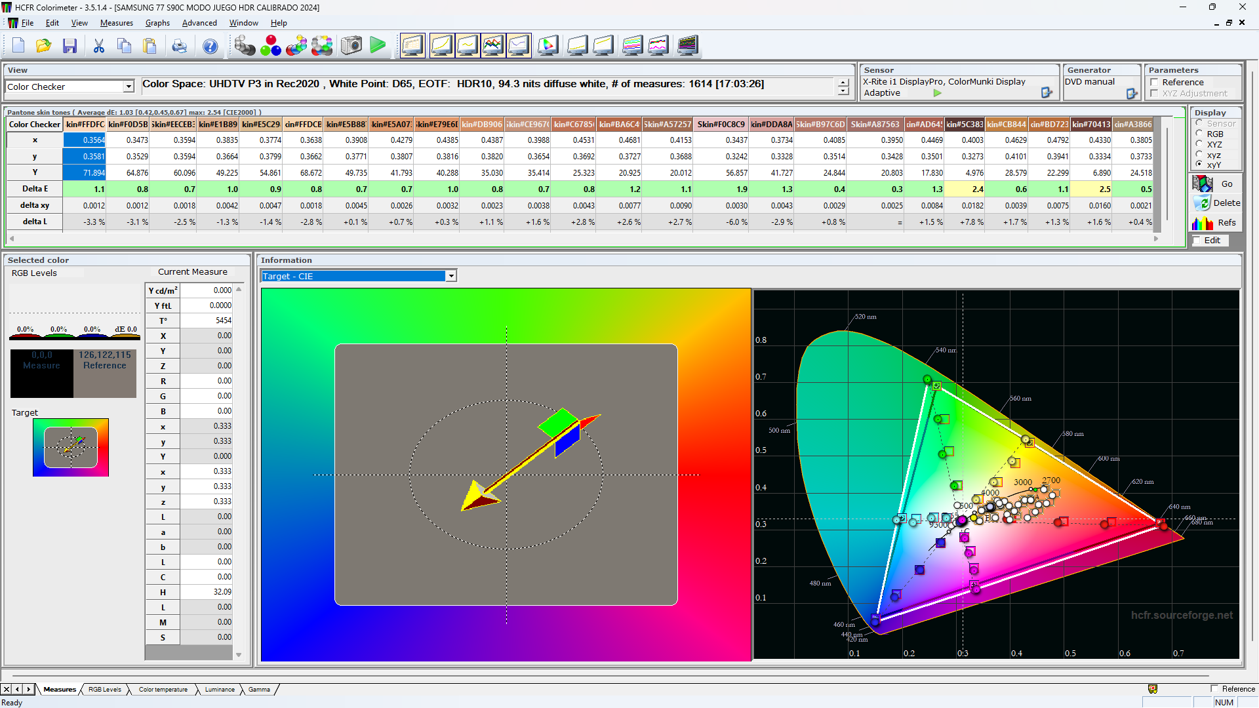Create a new file with the New icon

(18, 46)
